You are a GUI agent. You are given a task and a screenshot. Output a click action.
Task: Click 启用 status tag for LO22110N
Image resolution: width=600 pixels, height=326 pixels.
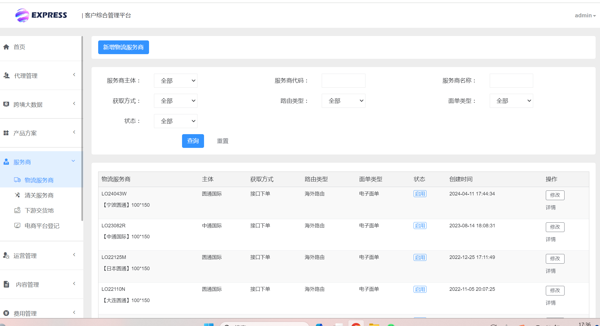click(420, 289)
